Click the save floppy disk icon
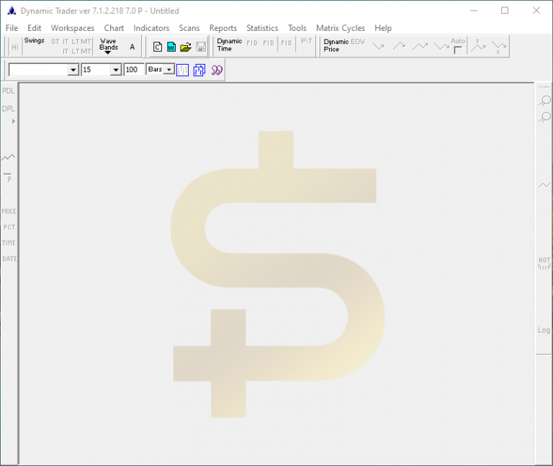 pos(201,47)
